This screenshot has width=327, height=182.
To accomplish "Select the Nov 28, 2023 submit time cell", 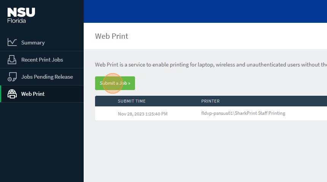I will [143, 114].
